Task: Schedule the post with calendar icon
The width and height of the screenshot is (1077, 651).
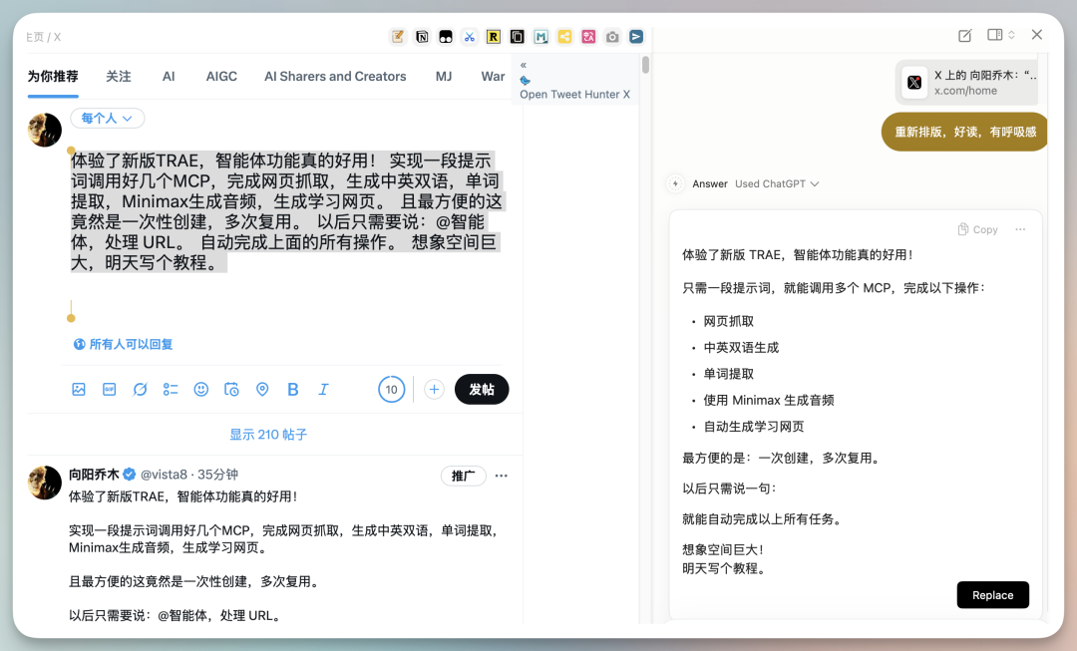Action: pyautogui.click(x=231, y=390)
